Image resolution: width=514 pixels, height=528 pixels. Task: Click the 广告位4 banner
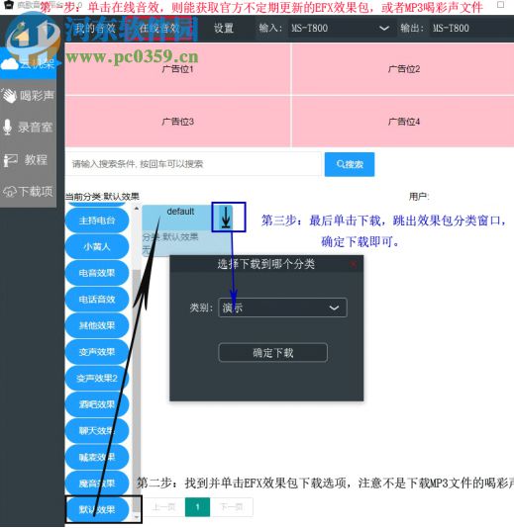403,122
